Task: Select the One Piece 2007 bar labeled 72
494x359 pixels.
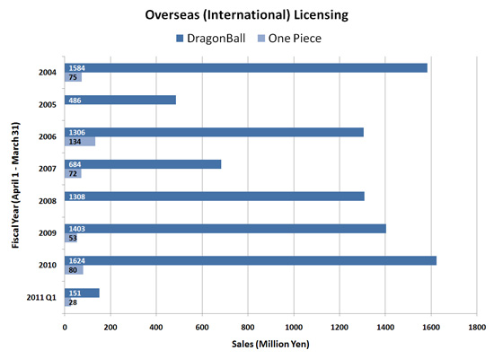Action: (x=73, y=173)
